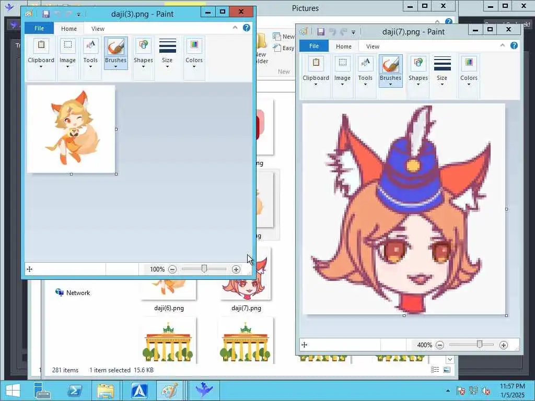Open Size line-thickness menu in daji(3).png Paint
This screenshot has width=535, height=401.
(167, 54)
